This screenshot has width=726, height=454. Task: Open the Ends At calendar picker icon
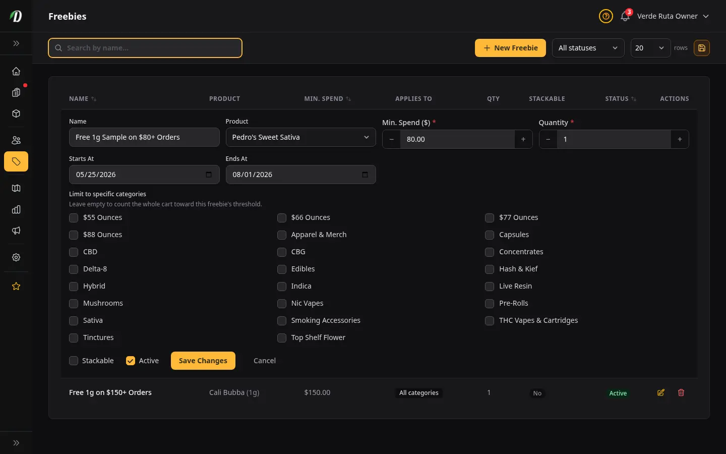[x=365, y=175]
